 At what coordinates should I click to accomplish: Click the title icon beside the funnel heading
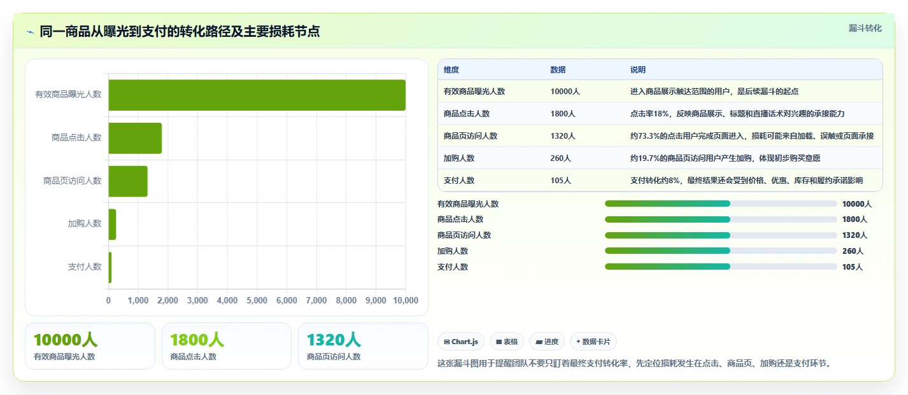click(x=30, y=32)
